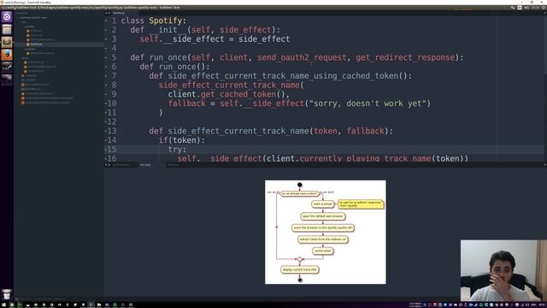Switch to the Spotify.py tab in upper pane

(x=119, y=13)
